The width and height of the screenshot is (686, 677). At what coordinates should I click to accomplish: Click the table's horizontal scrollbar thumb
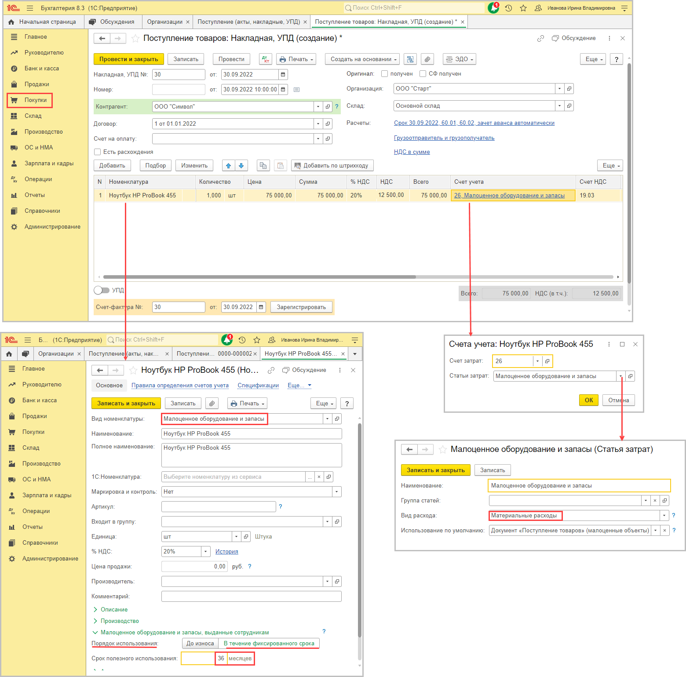point(259,277)
